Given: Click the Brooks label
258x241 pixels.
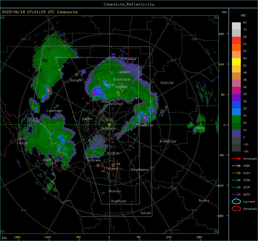Looking at the screenshot, I should click(204, 201).
